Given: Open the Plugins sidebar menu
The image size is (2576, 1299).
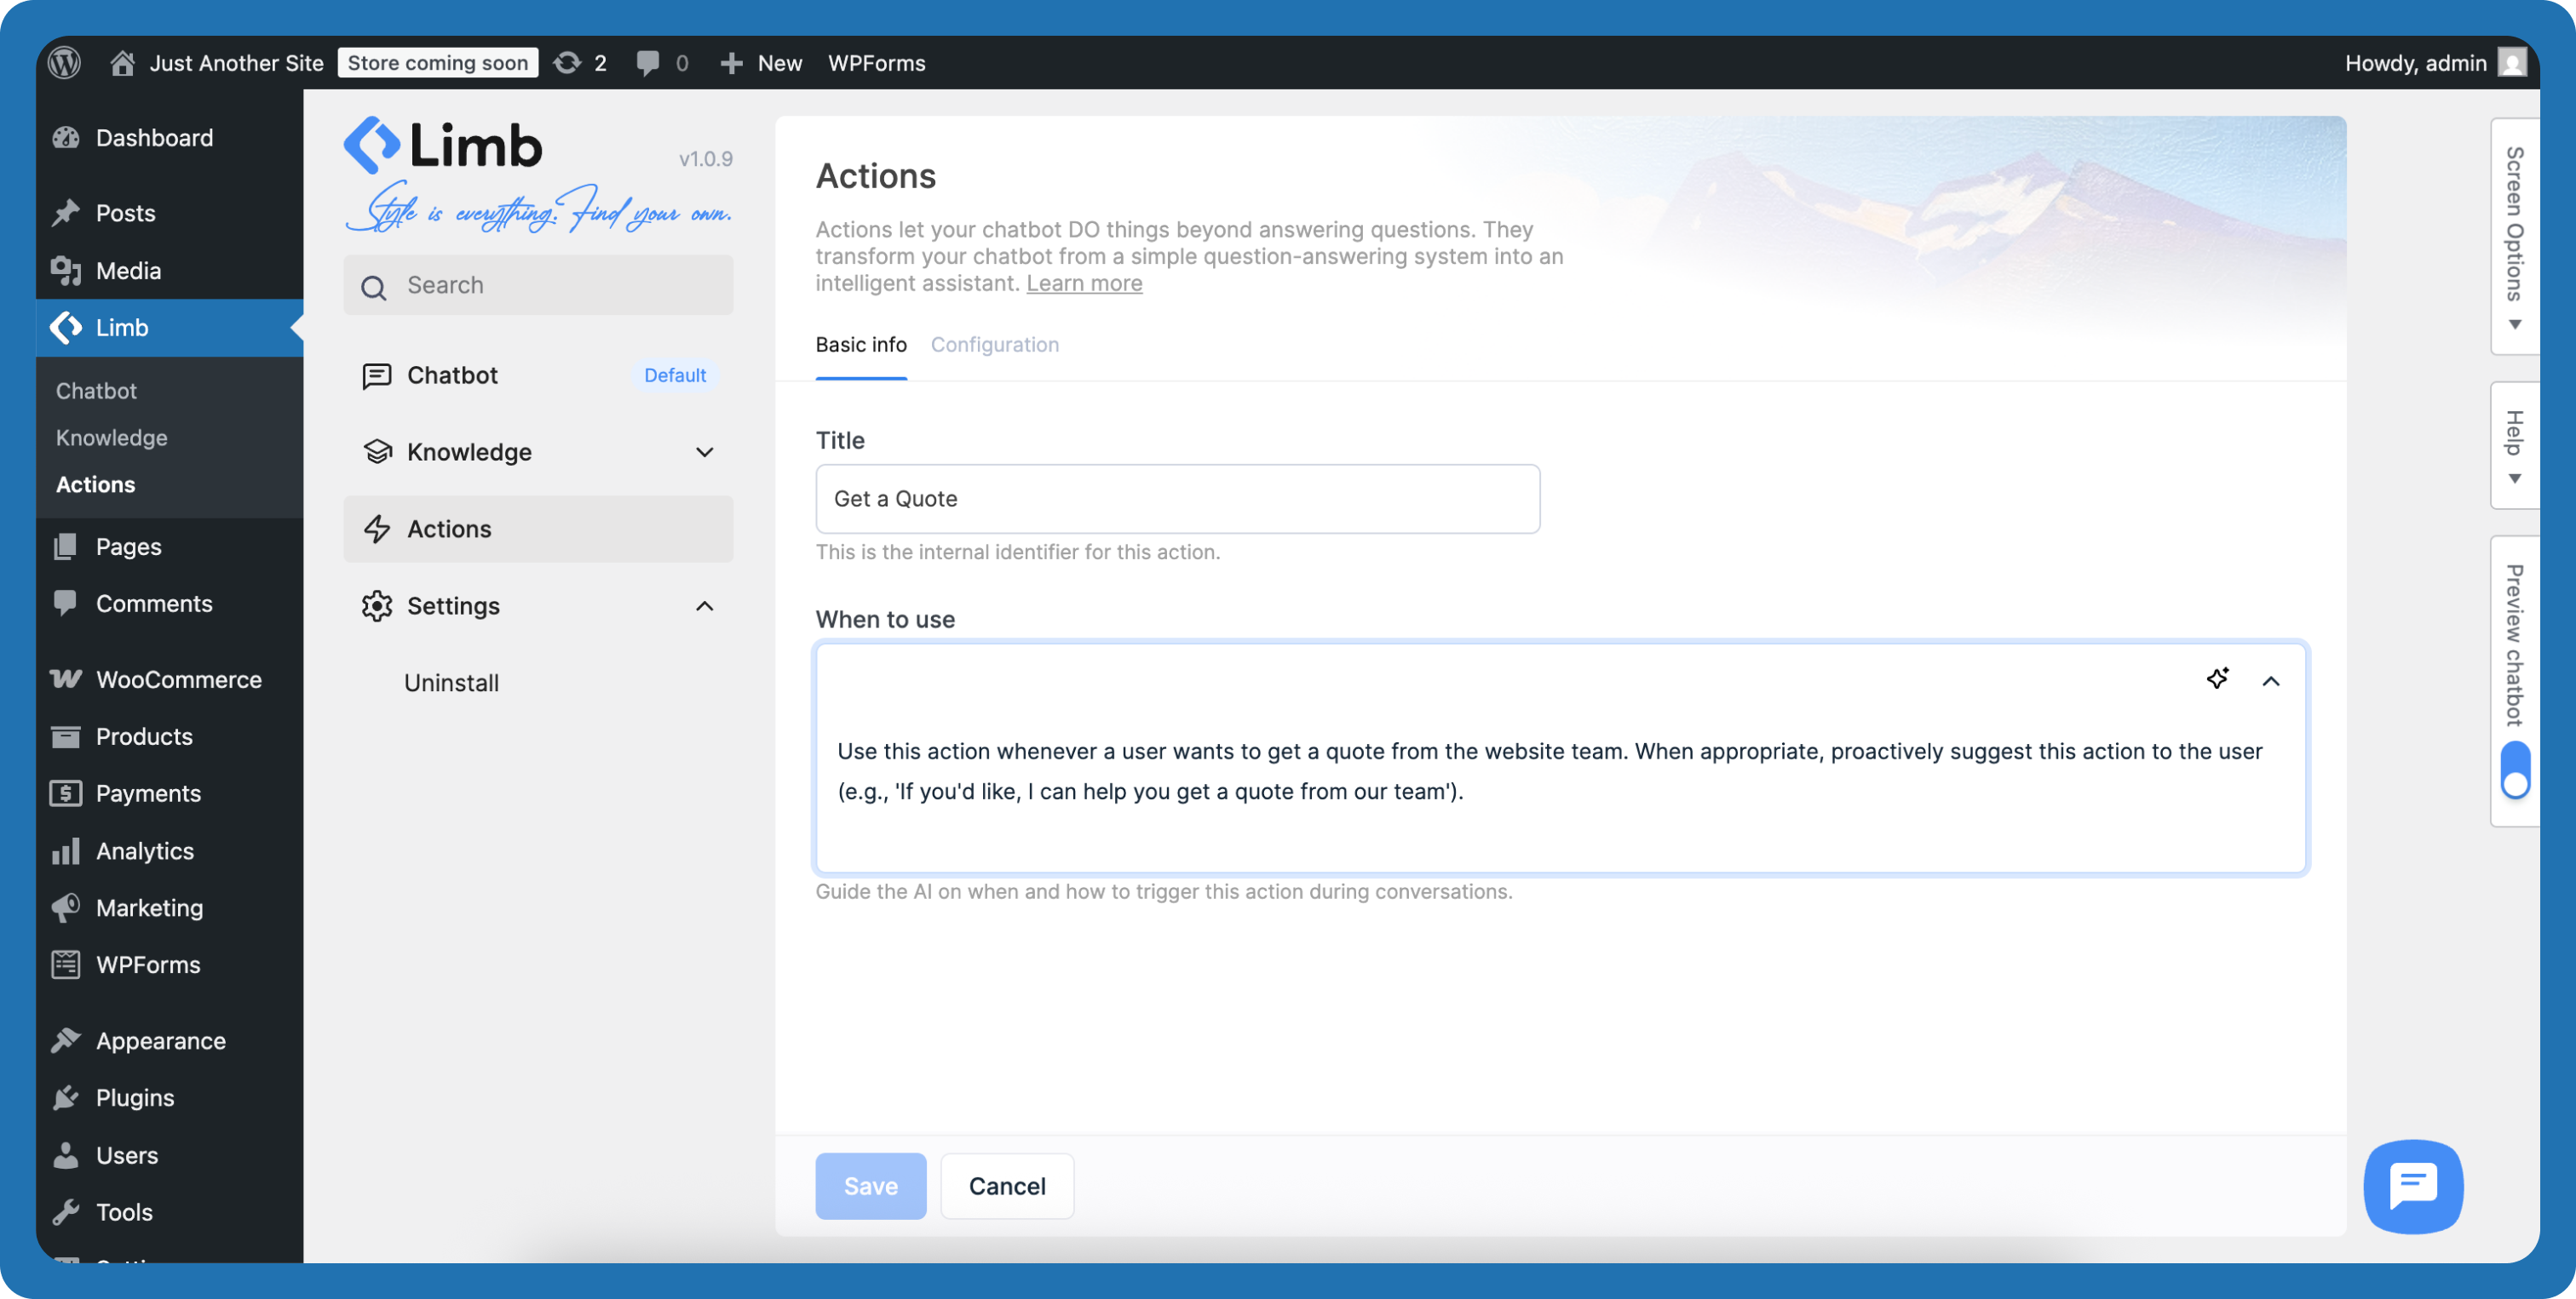Looking at the screenshot, I should 135,1097.
